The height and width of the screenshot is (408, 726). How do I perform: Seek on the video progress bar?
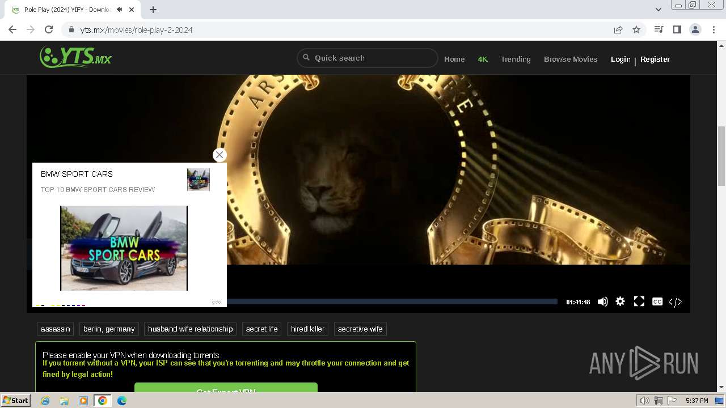pyautogui.click(x=391, y=301)
